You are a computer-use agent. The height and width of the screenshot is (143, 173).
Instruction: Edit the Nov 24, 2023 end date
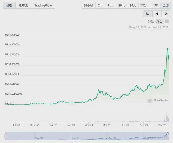tap(160, 27)
